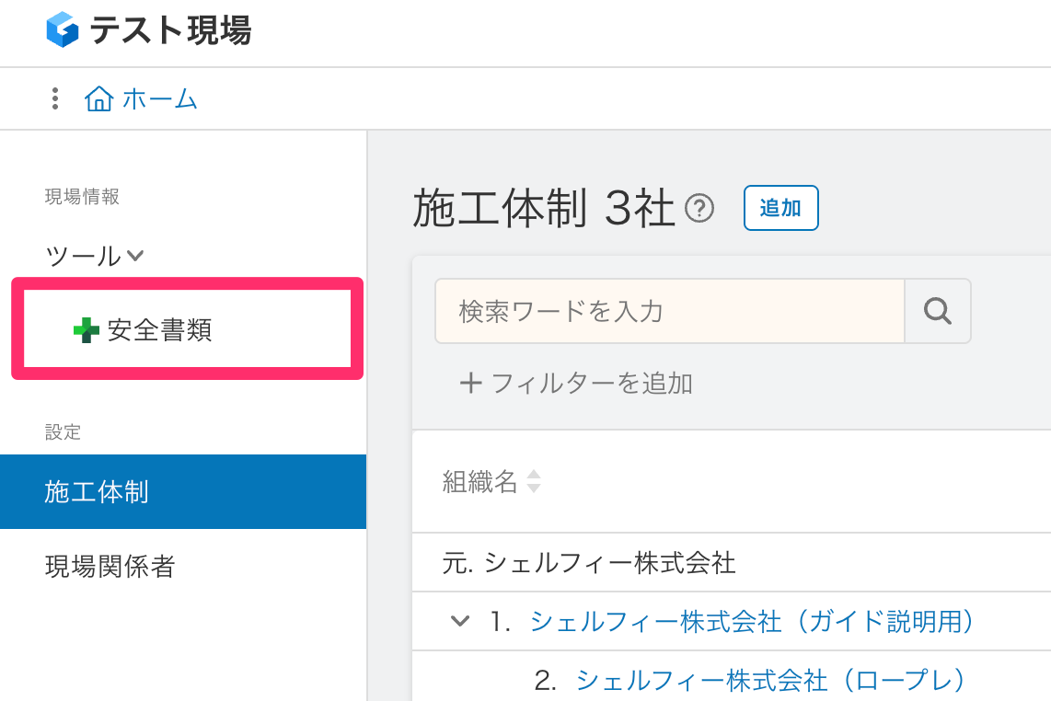Select 施工体制 in the sidebar
The image size is (1051, 701).
point(97,492)
